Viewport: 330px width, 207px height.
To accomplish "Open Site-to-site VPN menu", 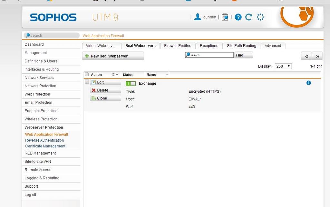I will pos(51,162).
